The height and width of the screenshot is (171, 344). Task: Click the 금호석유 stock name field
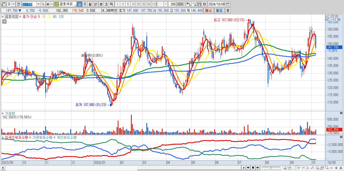(68, 4)
